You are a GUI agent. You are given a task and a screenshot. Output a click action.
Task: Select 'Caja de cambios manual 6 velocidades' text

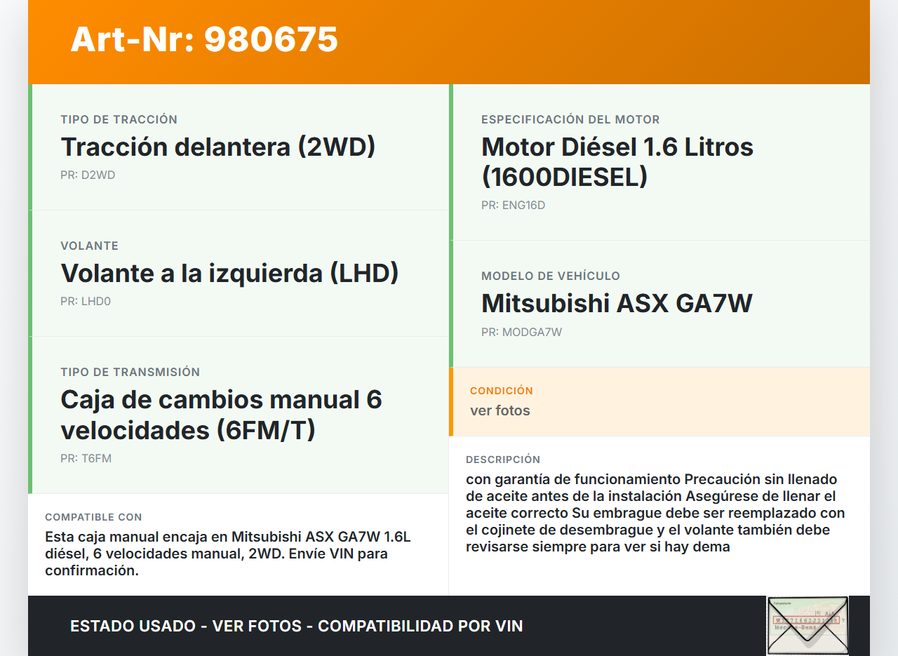[x=221, y=414]
